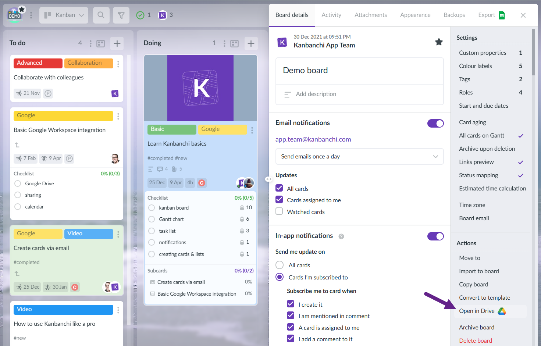Click the purple K members counter icon
Image resolution: width=541 pixels, height=346 pixels.
(162, 15)
